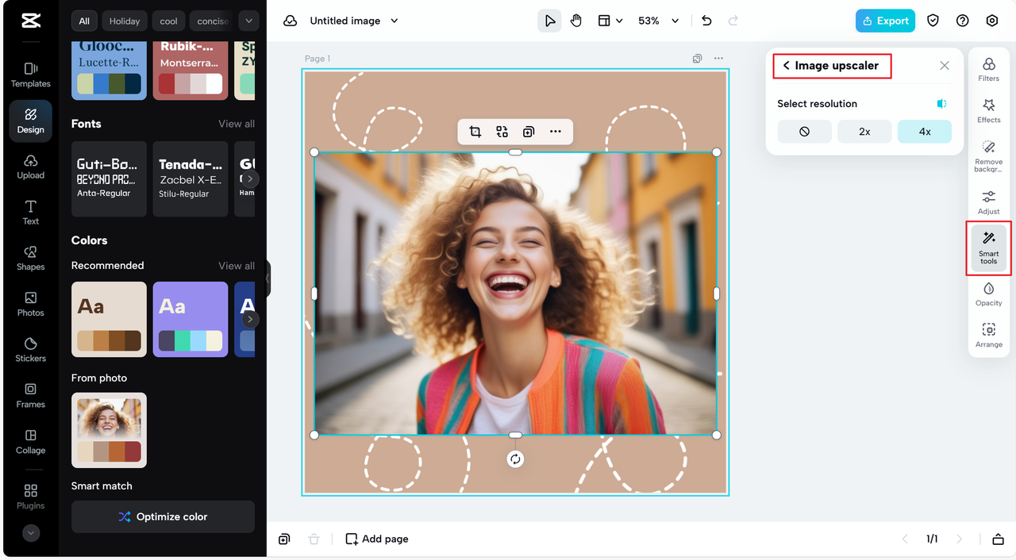Open the Help question mark icon
Viewport: 1016px width, 560px height.
(963, 21)
